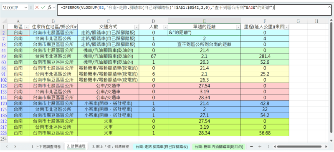Click cell E18 查不到區公所到台南的距離
The height and width of the screenshot is (152, 334).
tap(204, 45)
